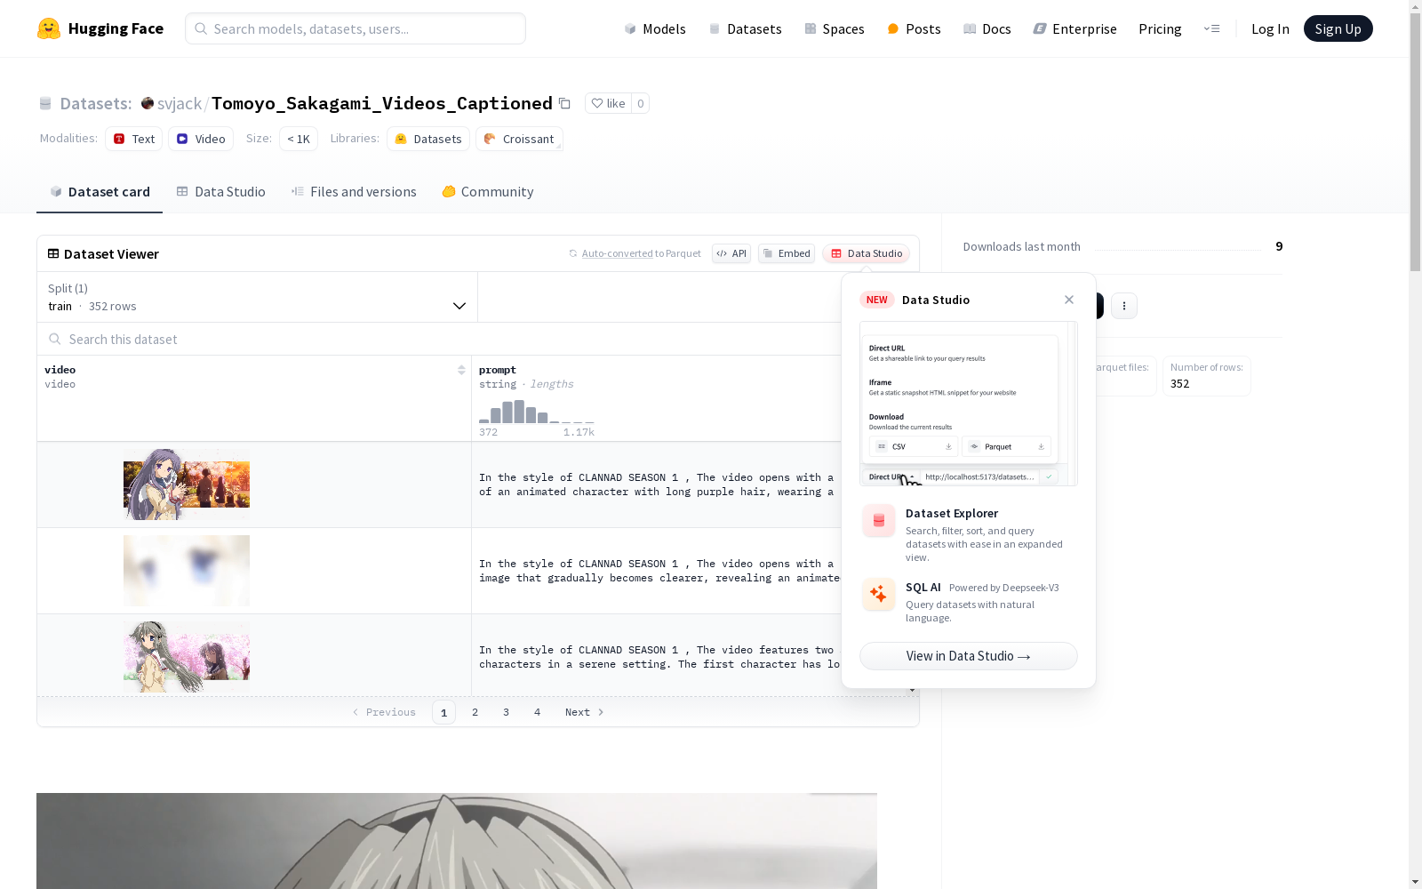The image size is (1422, 889).
Task: Click the Text modality tag
Action: 133,139
